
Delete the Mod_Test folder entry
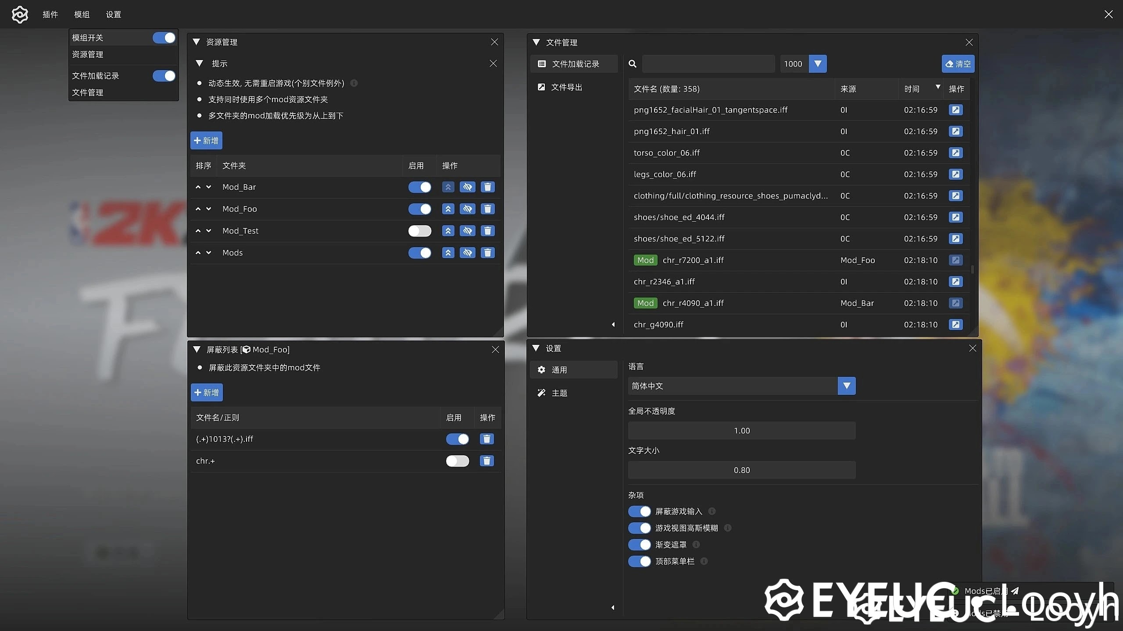pyautogui.click(x=487, y=231)
